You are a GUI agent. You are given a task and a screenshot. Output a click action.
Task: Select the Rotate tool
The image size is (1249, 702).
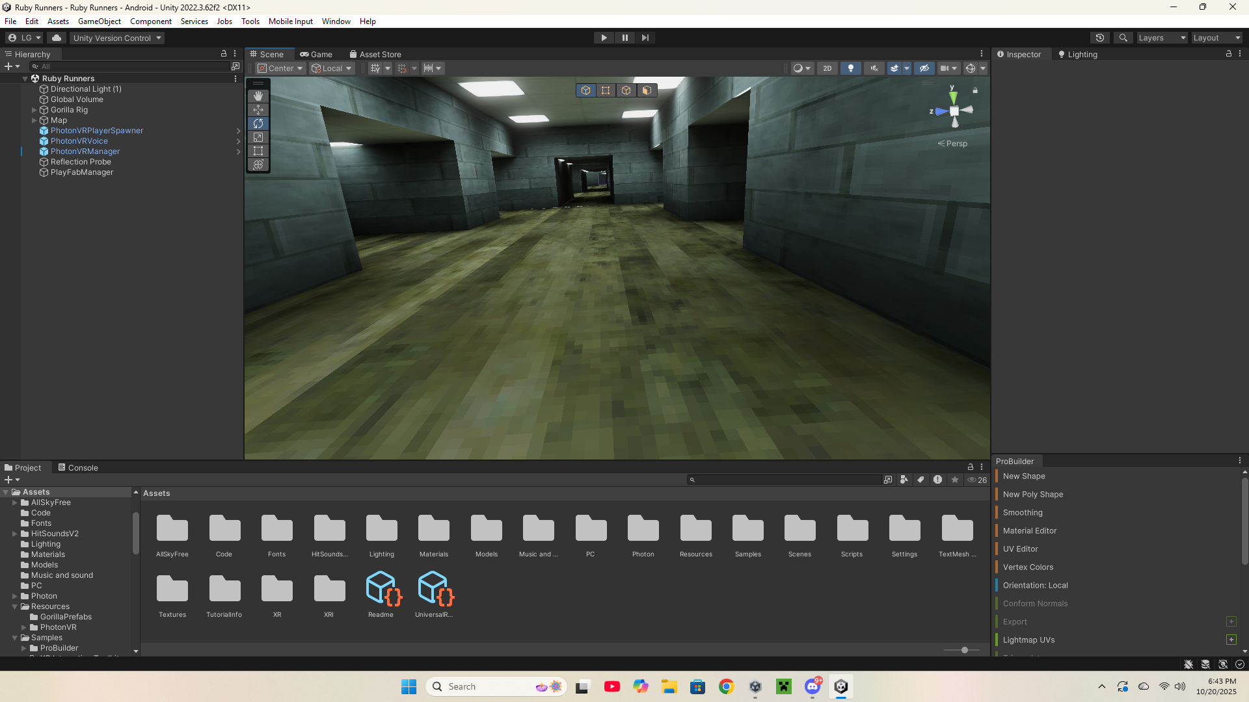(x=258, y=123)
